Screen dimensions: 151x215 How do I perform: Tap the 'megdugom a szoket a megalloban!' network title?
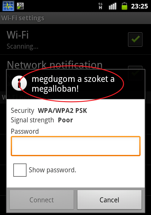click(73, 84)
